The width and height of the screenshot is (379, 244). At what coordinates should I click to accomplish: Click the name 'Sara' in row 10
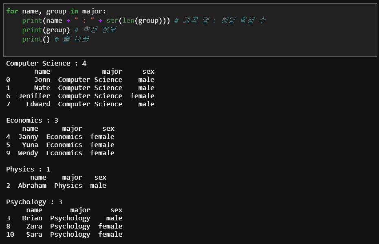pyautogui.click(x=34, y=235)
